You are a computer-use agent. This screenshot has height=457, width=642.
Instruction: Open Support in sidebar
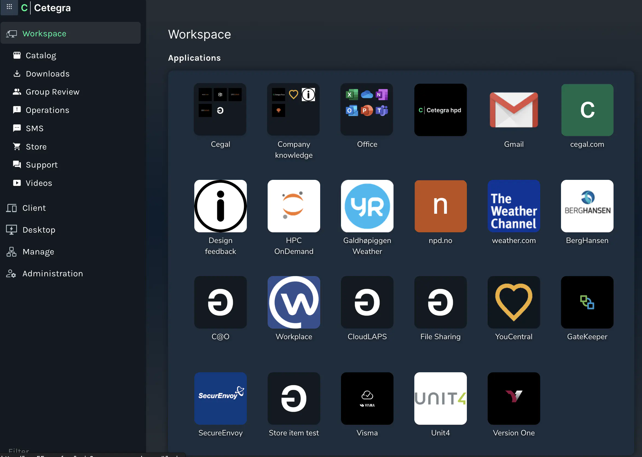(x=35, y=165)
